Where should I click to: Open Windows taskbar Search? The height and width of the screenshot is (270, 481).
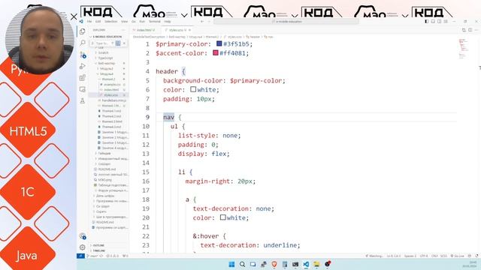[x=242, y=264]
